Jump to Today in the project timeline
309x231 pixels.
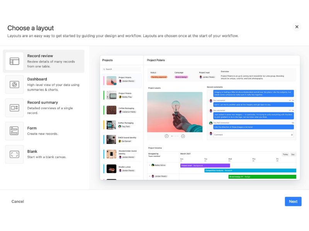pos(285,154)
